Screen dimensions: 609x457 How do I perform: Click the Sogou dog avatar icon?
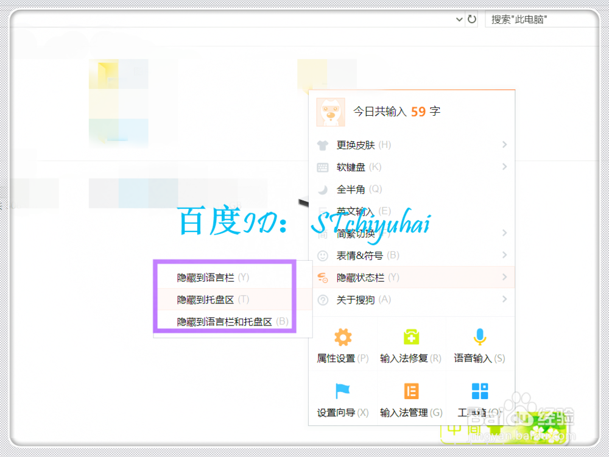coord(331,112)
